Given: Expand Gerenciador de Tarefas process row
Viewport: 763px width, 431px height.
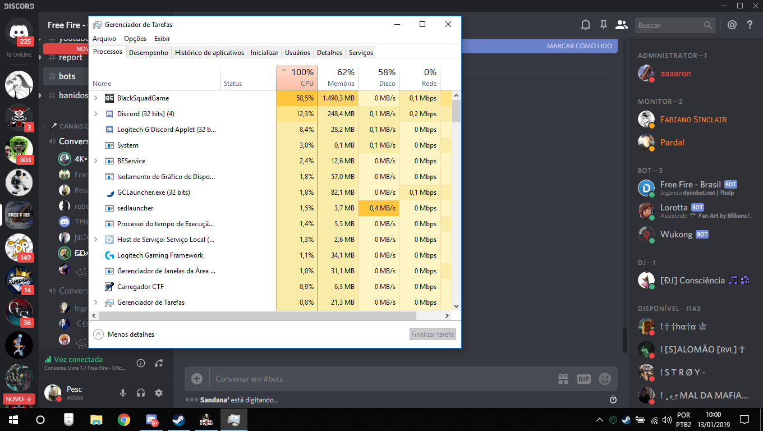Looking at the screenshot, I should point(96,302).
